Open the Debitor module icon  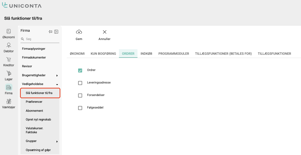point(9,45)
